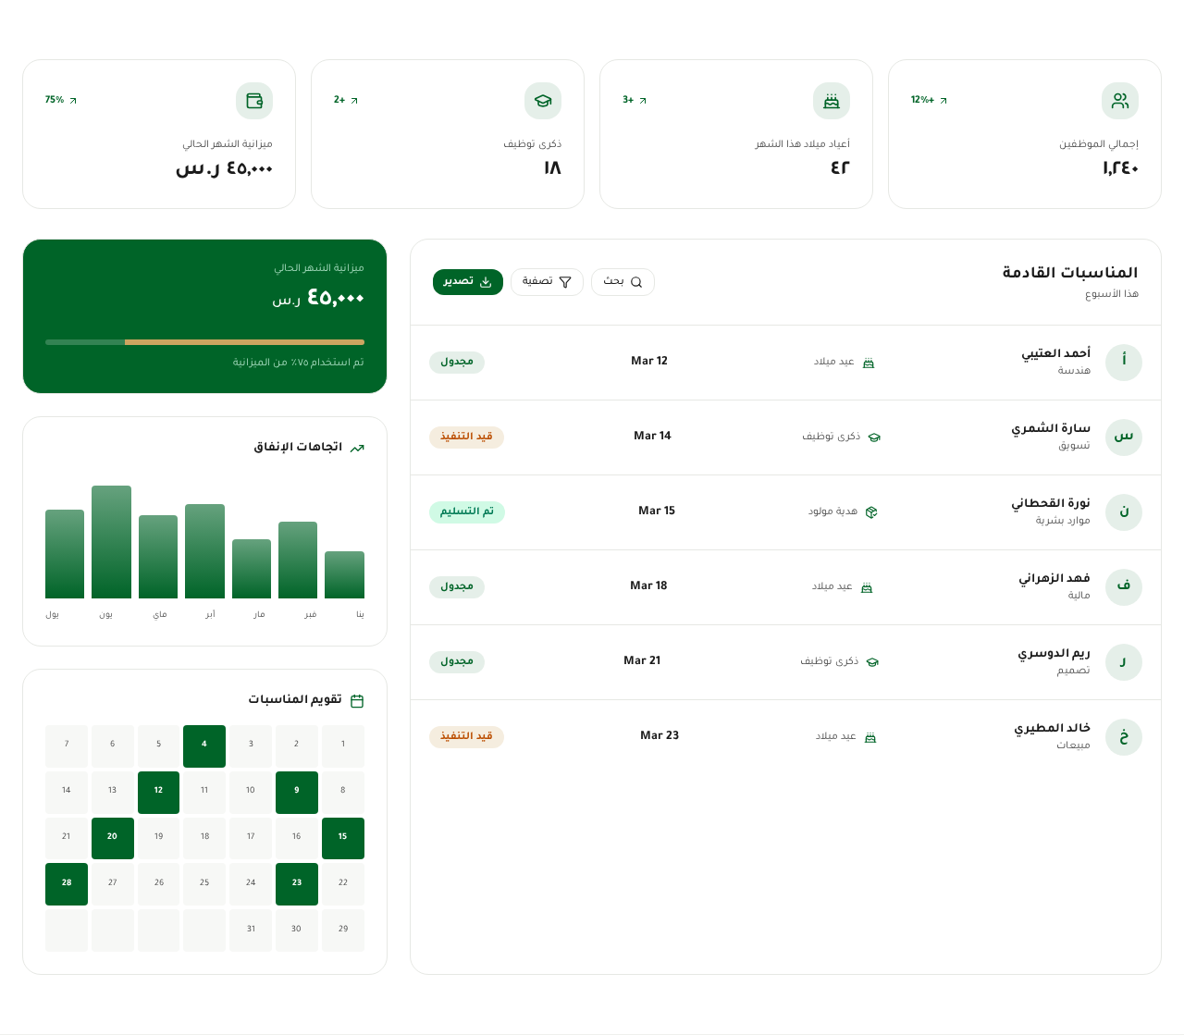
Task: Select day 31 in the calendar
Action: (x=251, y=930)
